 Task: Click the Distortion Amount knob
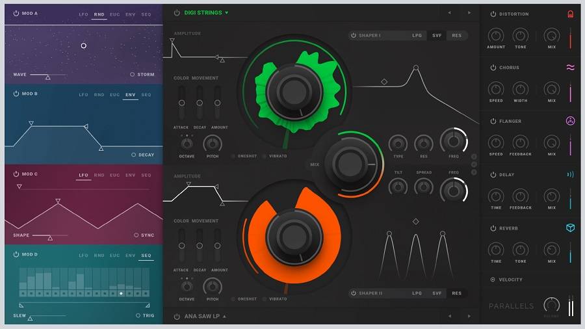(496, 36)
